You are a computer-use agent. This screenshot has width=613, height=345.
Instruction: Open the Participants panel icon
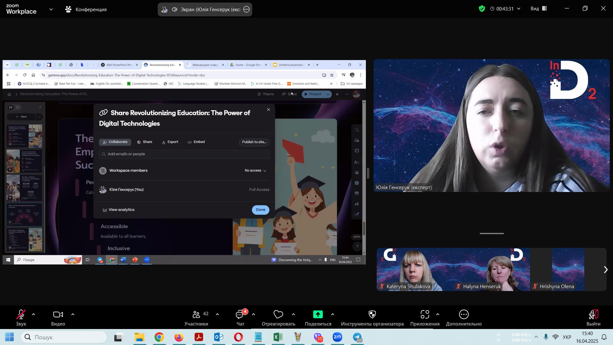[x=196, y=315]
